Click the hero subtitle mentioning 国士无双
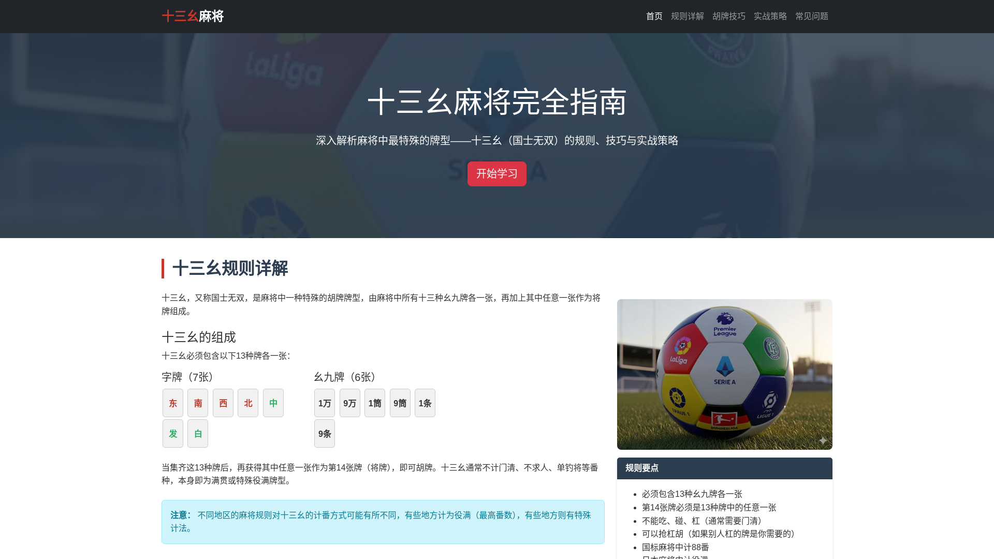Viewport: 994px width, 559px height. pos(497,141)
